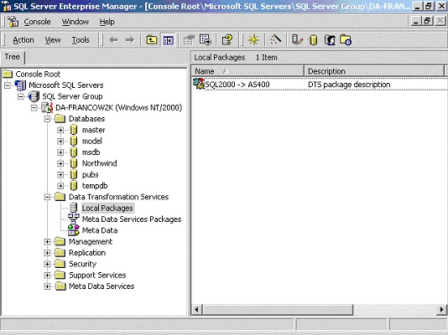Screen dimensions: 448x335
Task: Click the New Database cylinder icon
Action: click(314, 40)
